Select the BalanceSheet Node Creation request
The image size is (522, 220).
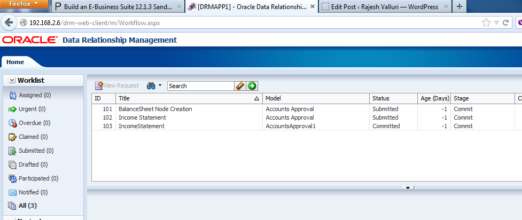point(155,109)
